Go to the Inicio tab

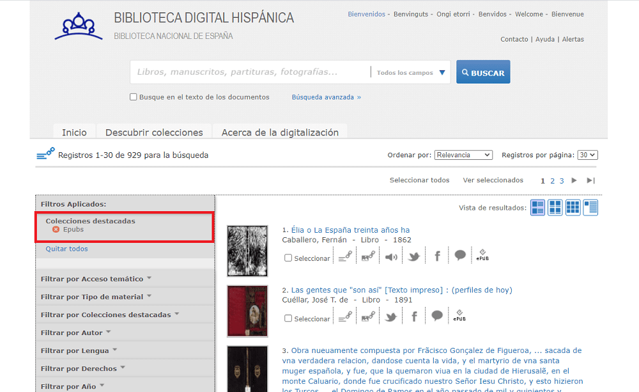click(74, 132)
